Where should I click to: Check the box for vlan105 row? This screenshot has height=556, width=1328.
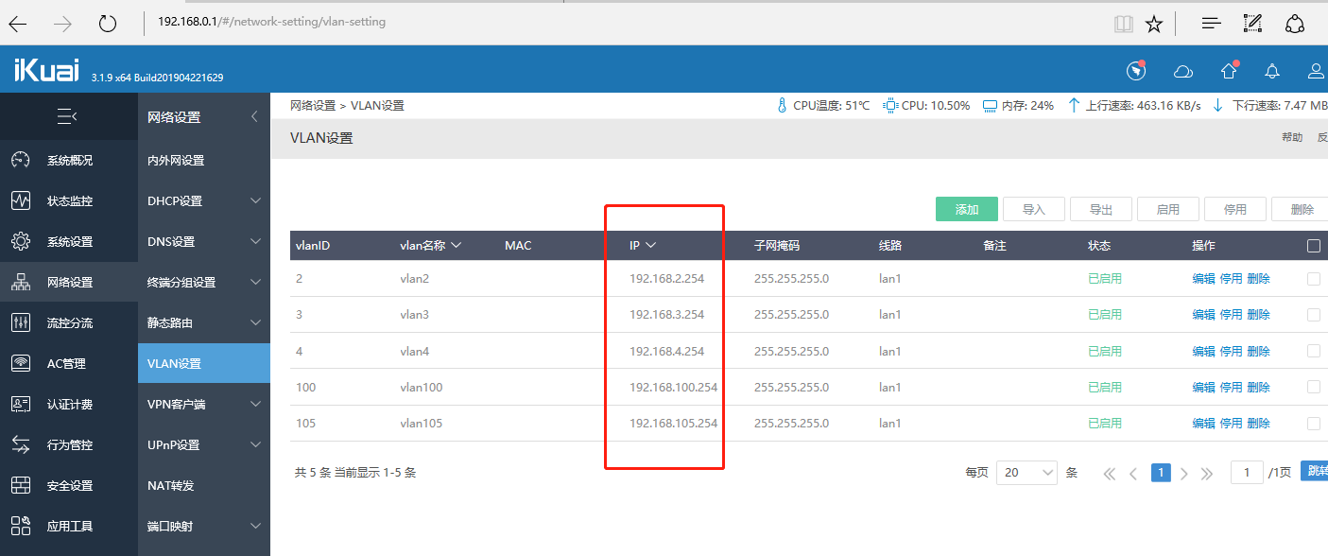coord(1314,423)
